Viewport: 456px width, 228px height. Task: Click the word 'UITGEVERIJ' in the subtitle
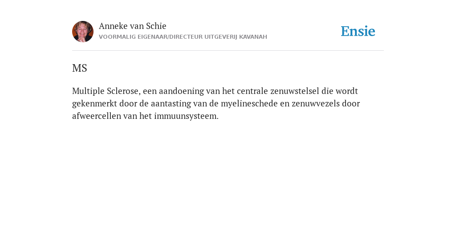tap(221, 37)
